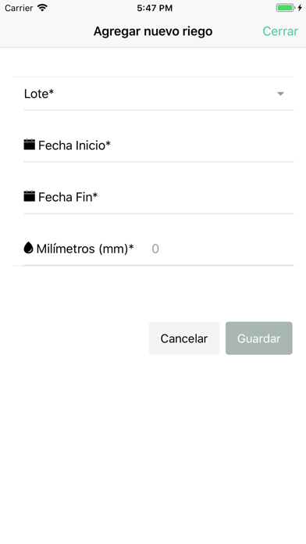Open the Fecha Fin date picker field
The image size is (306, 544).
[x=158, y=197]
